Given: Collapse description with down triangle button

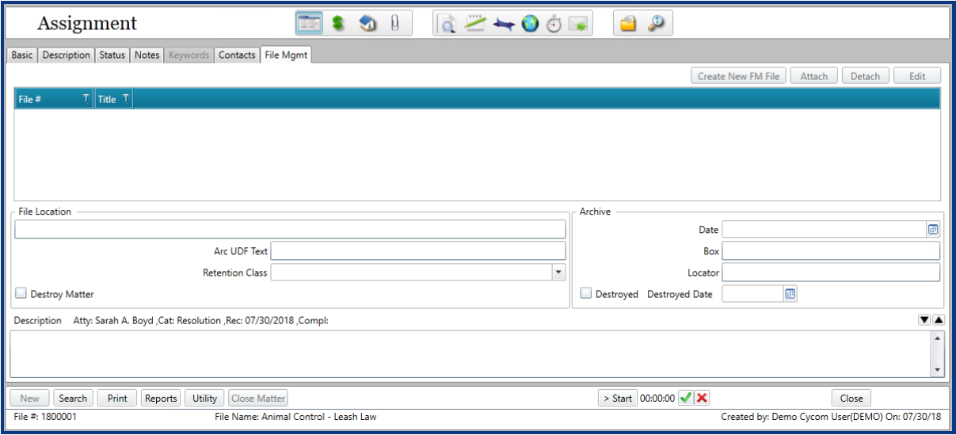Looking at the screenshot, I should point(924,320).
